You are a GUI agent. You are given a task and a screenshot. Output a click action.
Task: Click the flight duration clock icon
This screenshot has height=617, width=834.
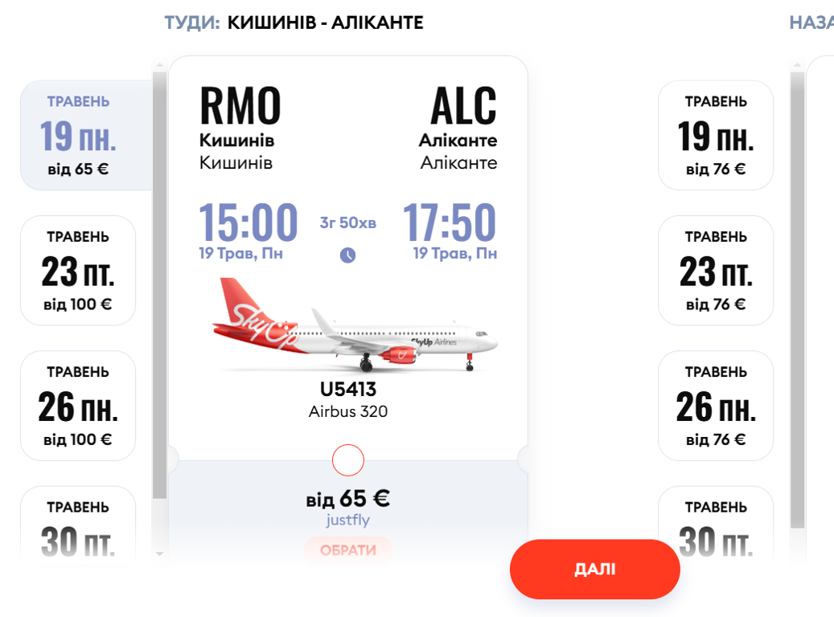(x=347, y=255)
